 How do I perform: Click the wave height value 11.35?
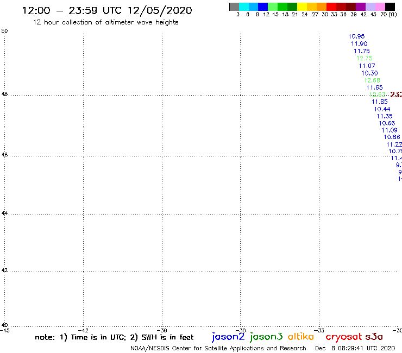[x=385, y=116]
